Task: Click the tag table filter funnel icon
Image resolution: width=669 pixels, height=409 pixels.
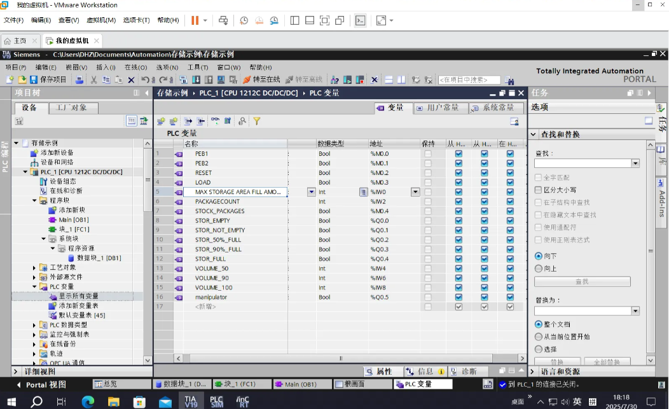Action: [257, 121]
